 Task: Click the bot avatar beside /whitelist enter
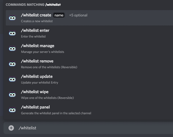tap(12, 33)
